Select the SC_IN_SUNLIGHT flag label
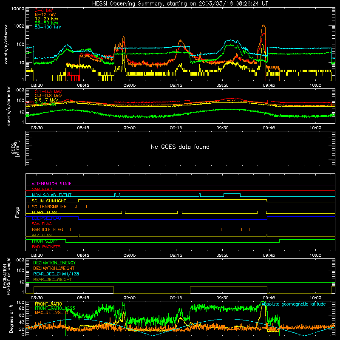340x340 pixels. [x=49, y=201]
